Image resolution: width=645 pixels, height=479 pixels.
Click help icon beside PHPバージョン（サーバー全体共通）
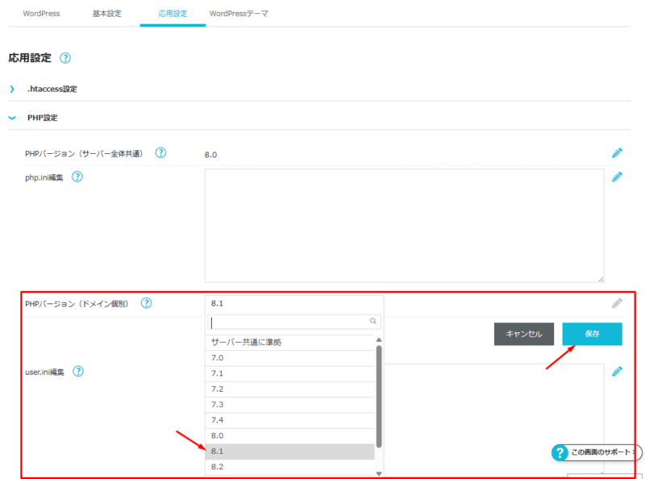coord(160,152)
